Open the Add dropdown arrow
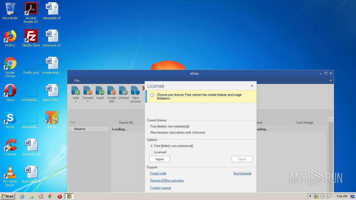This screenshot has width=356, height=200. point(76,101)
